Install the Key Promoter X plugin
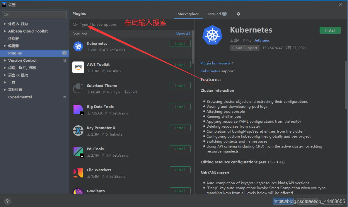Screen dimensions: 348x207 tap(180, 128)
